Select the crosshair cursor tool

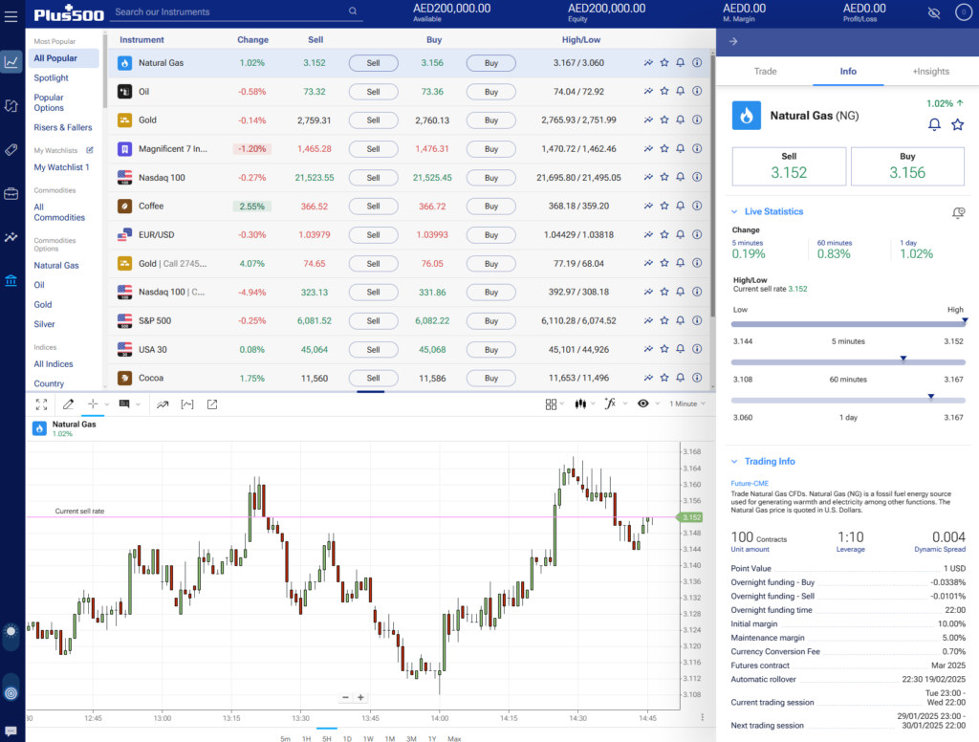93,404
